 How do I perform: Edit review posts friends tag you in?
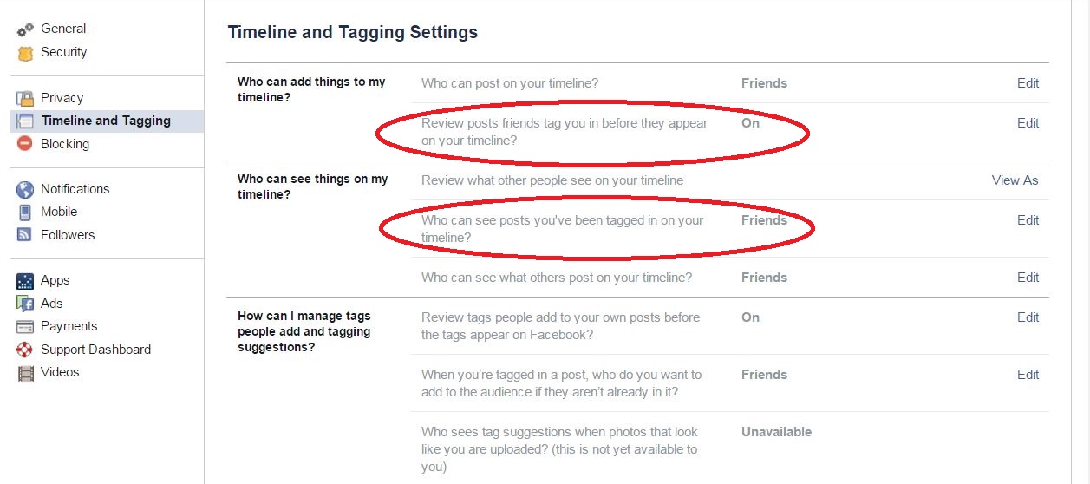click(1028, 123)
